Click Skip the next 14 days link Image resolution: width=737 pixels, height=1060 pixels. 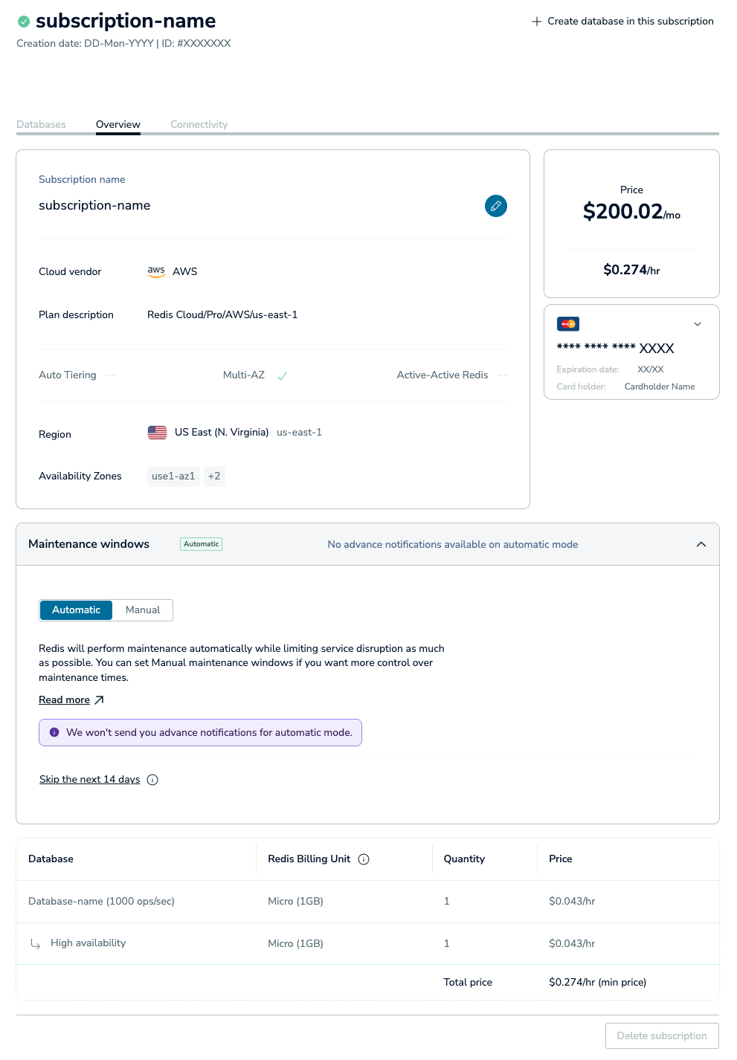(89, 780)
